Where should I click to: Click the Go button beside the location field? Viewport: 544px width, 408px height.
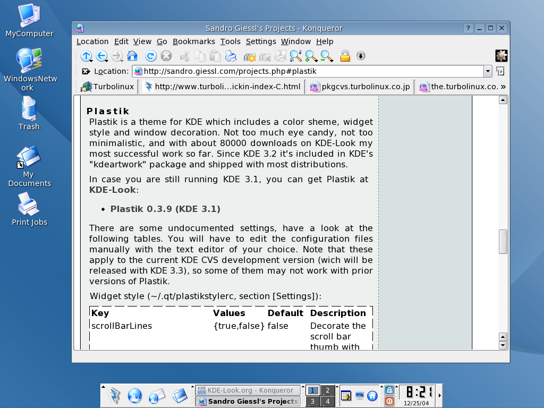pos(500,72)
